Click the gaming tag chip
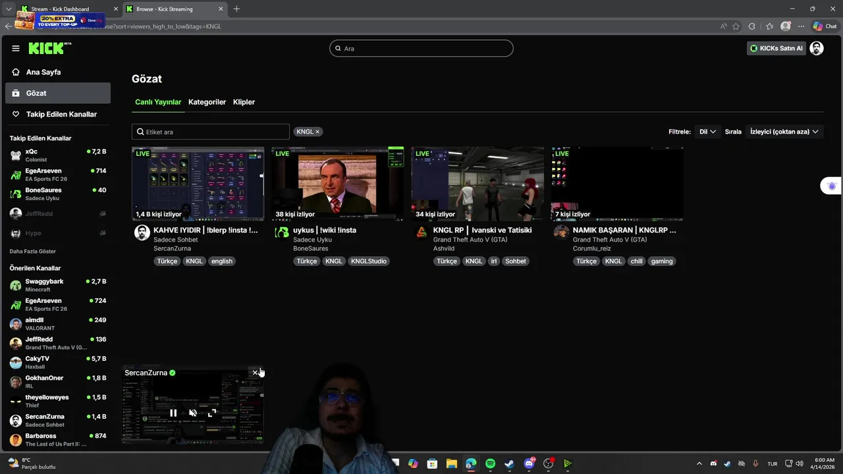The width and height of the screenshot is (843, 474). coord(662,261)
